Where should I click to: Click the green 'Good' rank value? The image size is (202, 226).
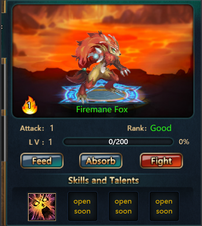pos(161,128)
